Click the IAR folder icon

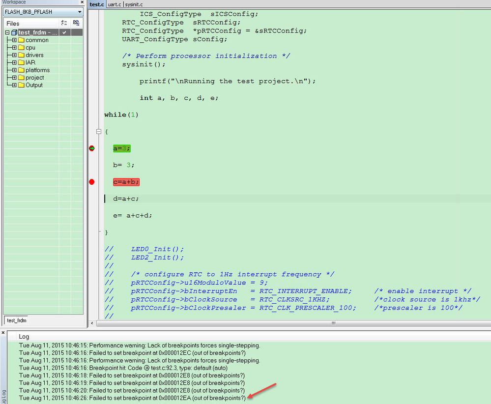(x=21, y=62)
